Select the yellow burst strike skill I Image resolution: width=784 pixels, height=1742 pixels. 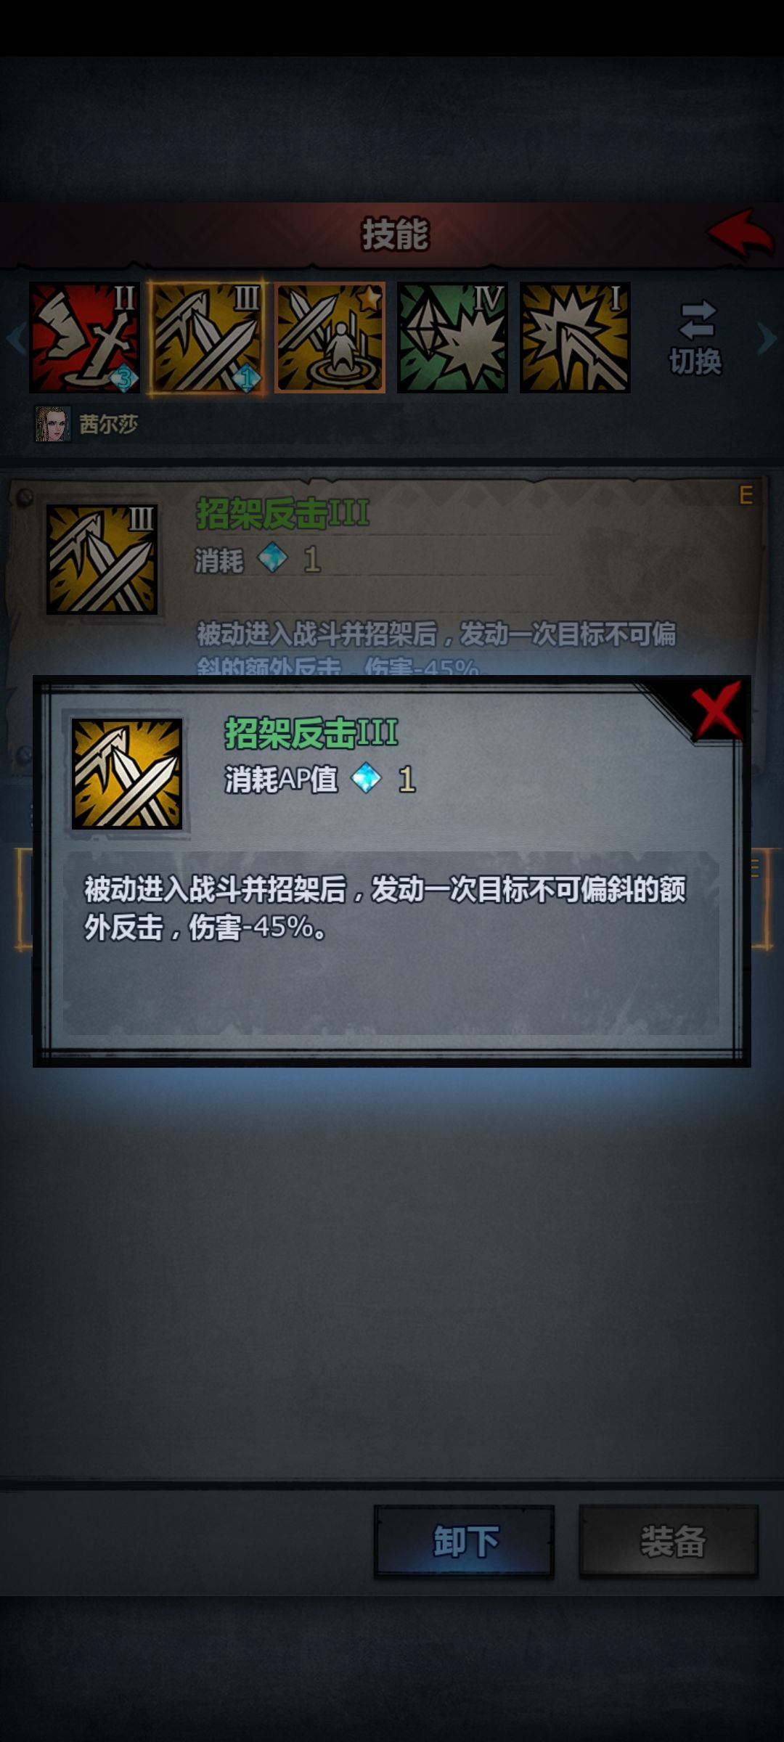pyautogui.click(x=575, y=338)
